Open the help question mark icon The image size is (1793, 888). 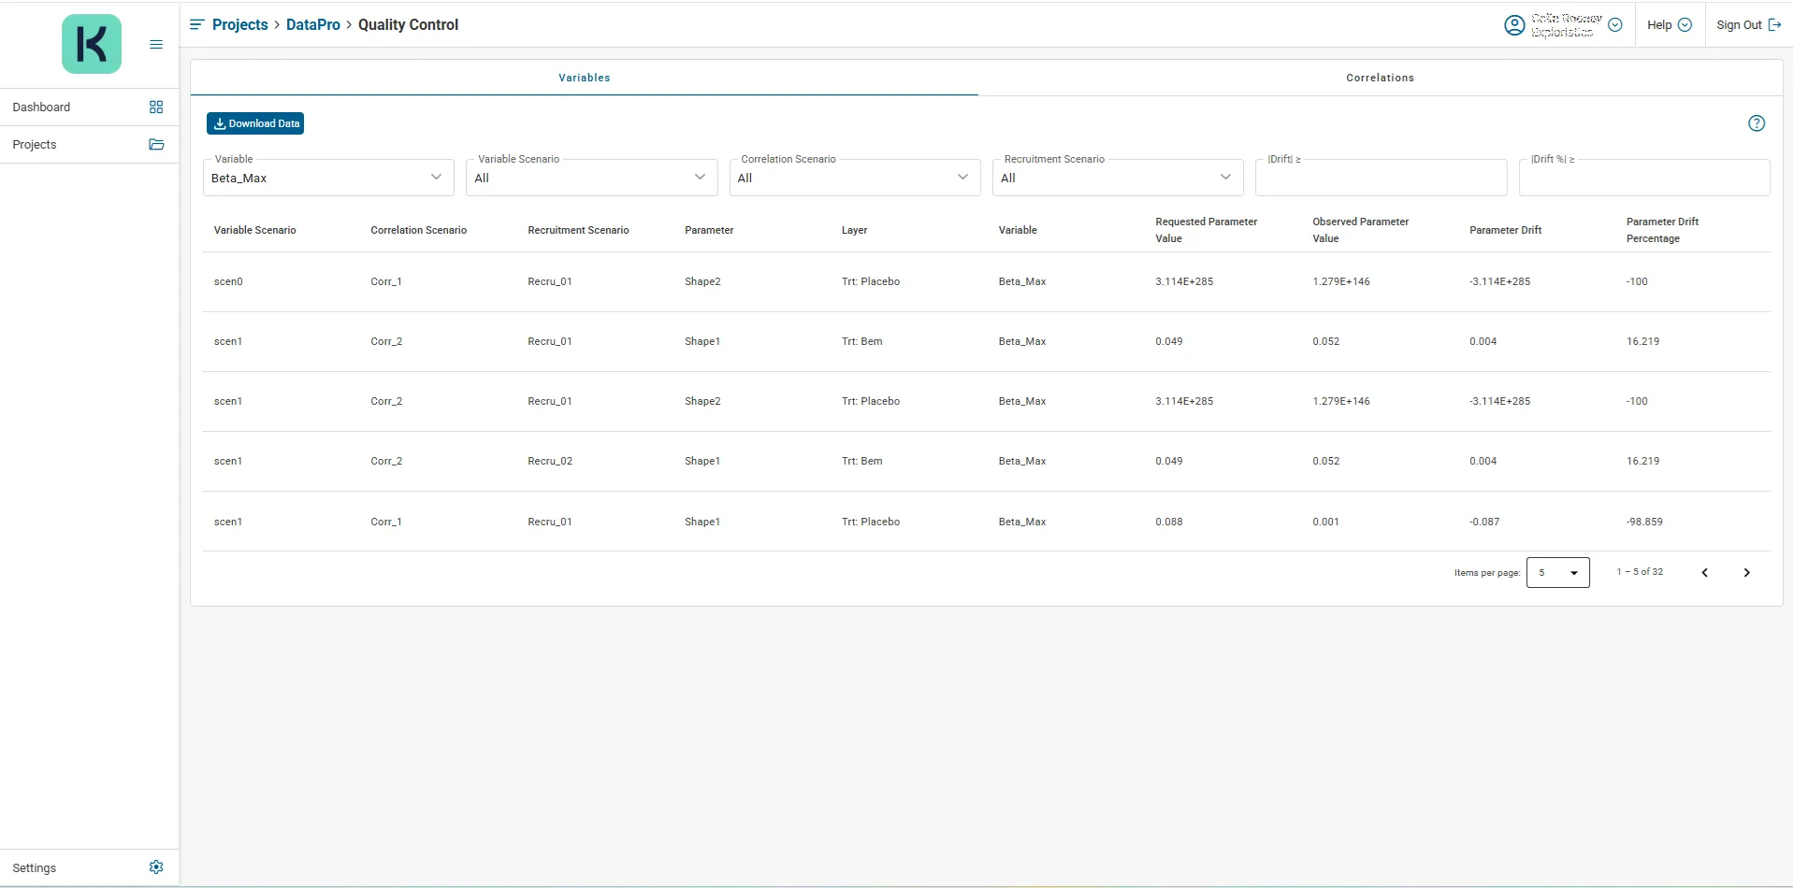pos(1756,123)
